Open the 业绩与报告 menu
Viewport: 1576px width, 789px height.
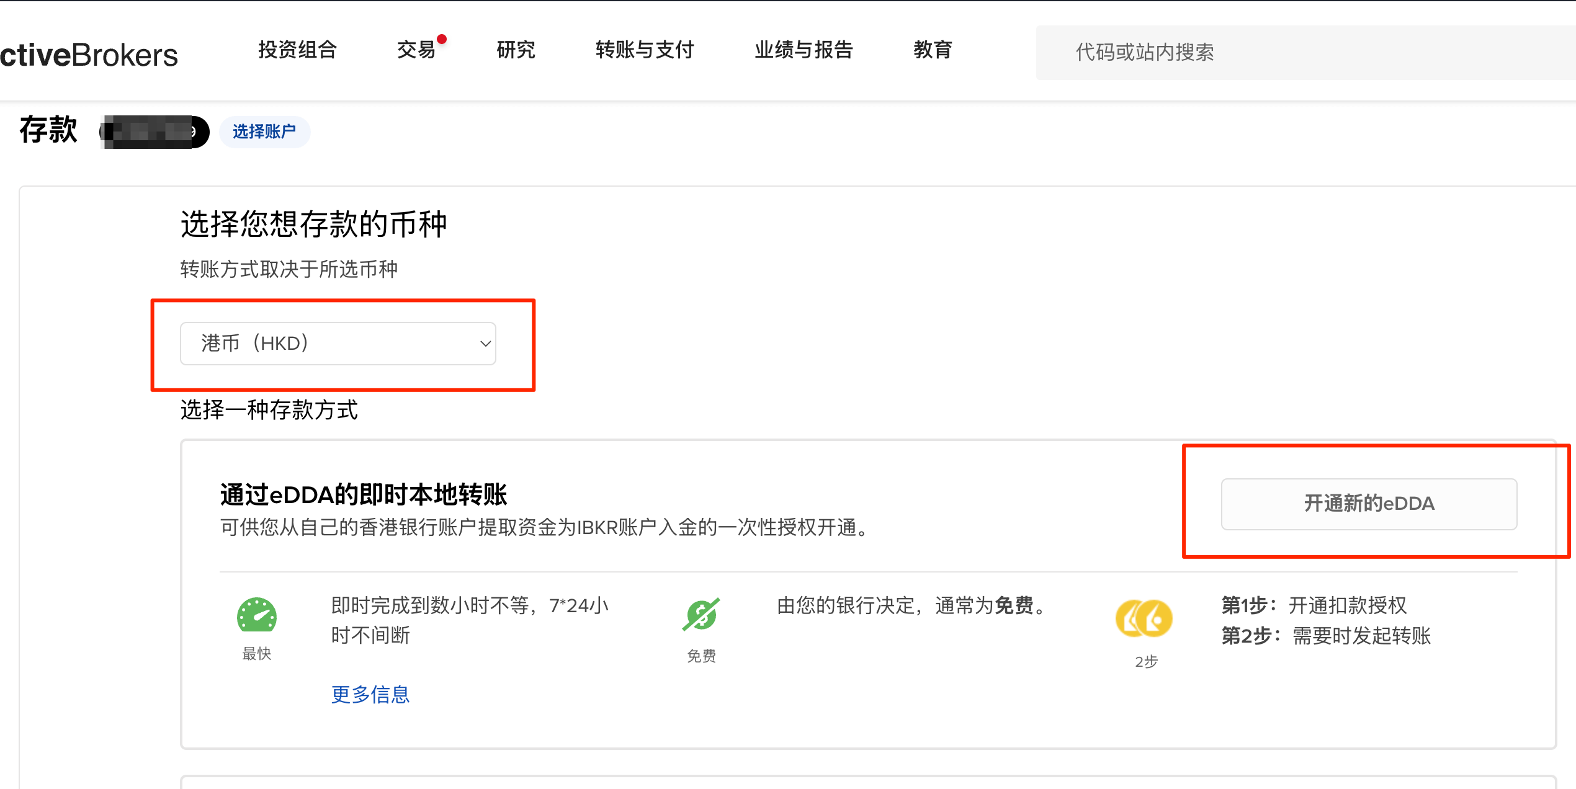[804, 50]
